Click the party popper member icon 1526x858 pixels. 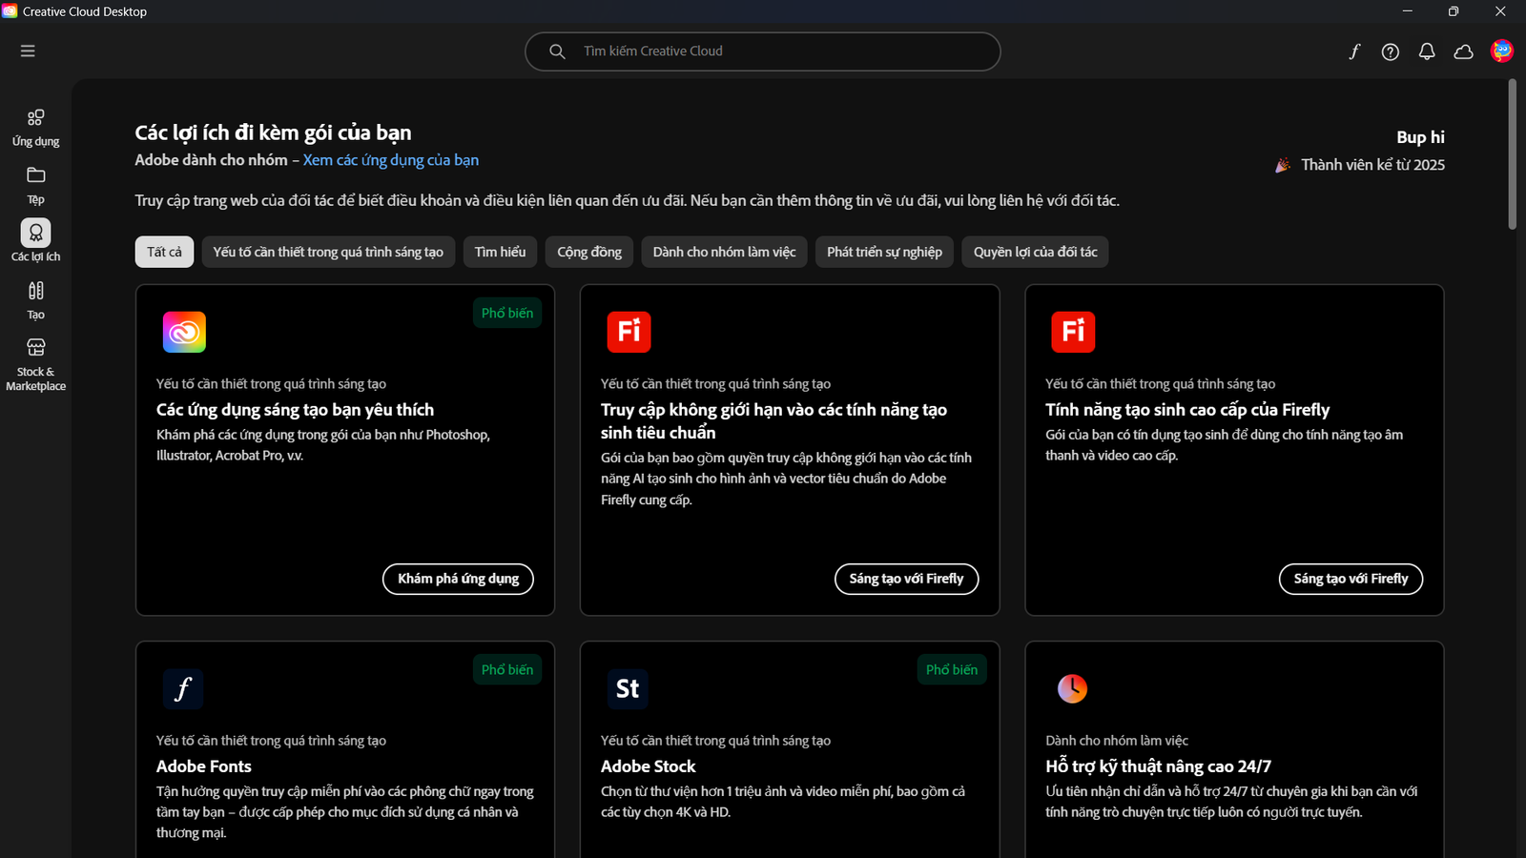point(1283,166)
